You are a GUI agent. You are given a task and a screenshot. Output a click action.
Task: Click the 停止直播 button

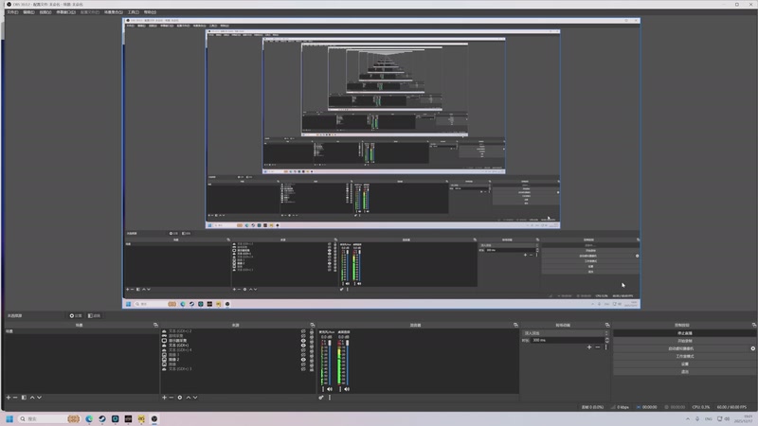pos(684,333)
